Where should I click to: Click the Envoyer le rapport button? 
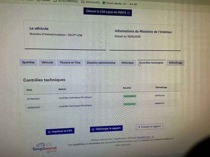pyautogui.click(x=149, y=127)
